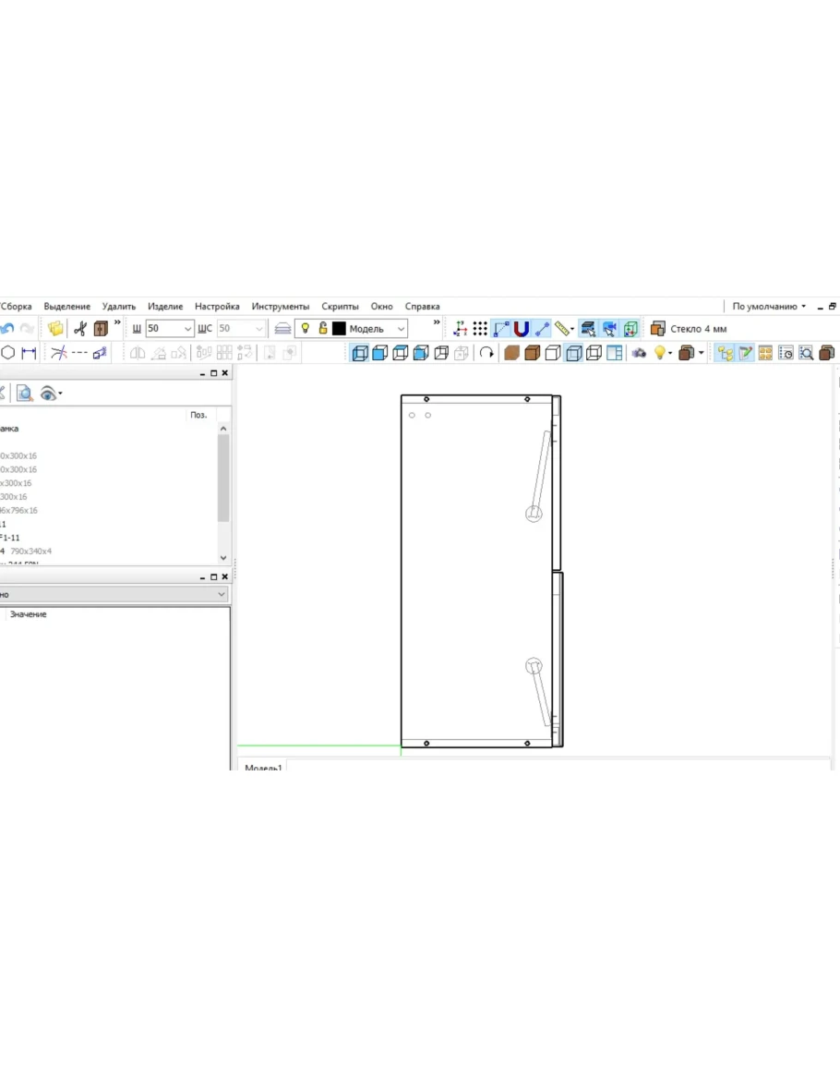Screen dimensions: 840x1067
Task: Click the dimension line tool icon
Action: point(29,353)
